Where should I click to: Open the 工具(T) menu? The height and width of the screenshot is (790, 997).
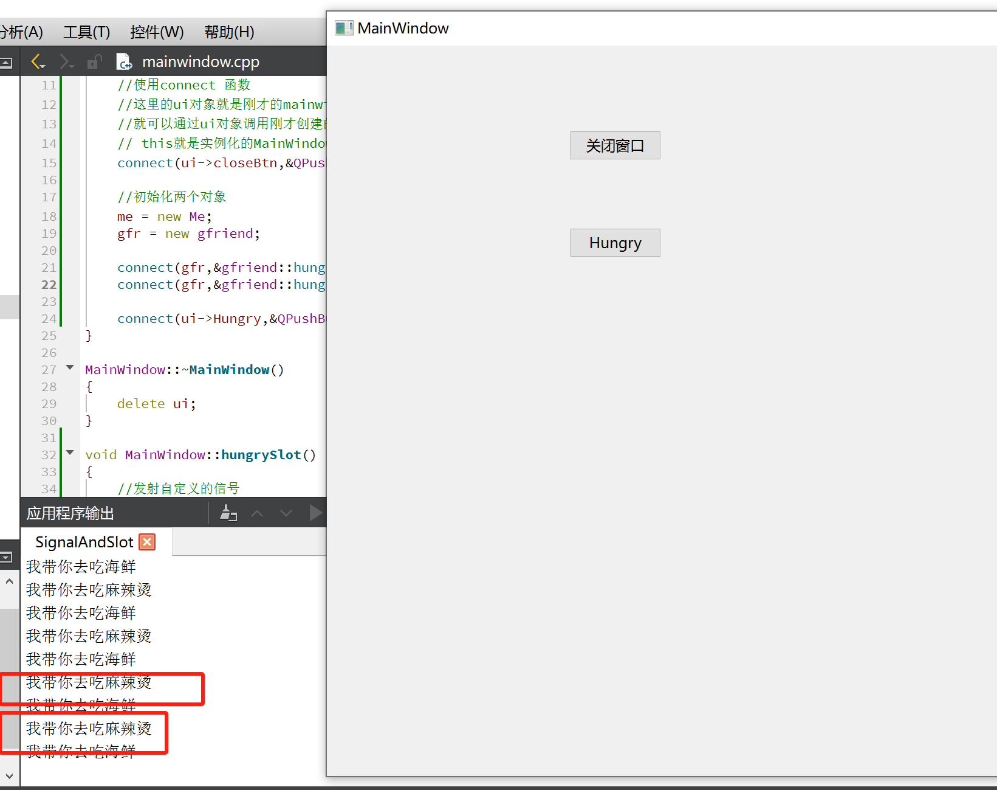(x=87, y=32)
